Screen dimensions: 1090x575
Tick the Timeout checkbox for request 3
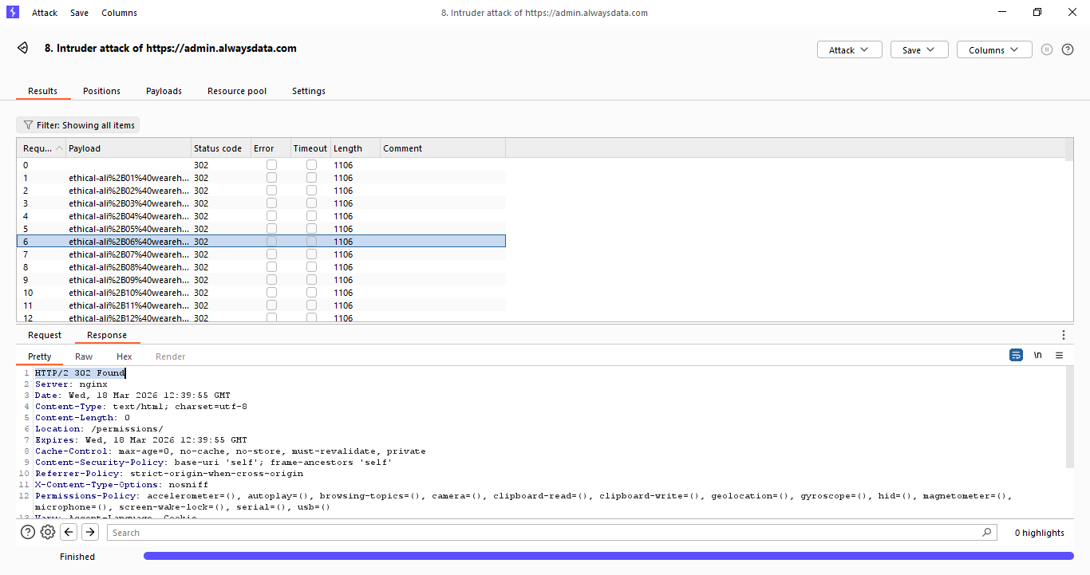pyautogui.click(x=311, y=203)
